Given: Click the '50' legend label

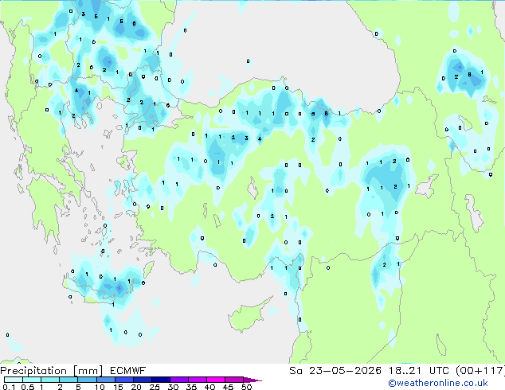Looking at the screenshot, I should click(x=246, y=387).
